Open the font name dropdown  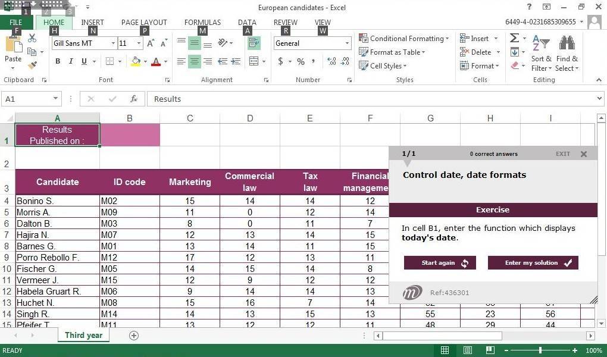113,43
